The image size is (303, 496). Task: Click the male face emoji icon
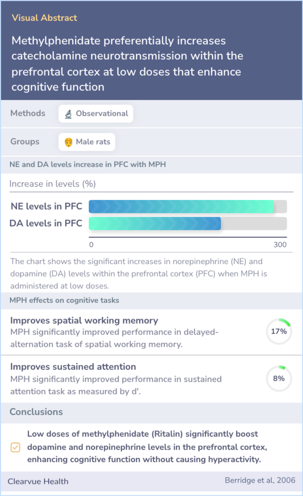[x=68, y=142]
